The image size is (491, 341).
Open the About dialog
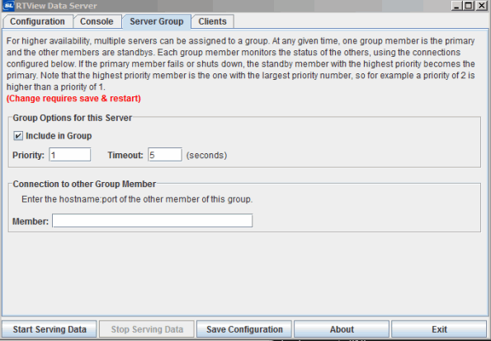[x=342, y=329]
